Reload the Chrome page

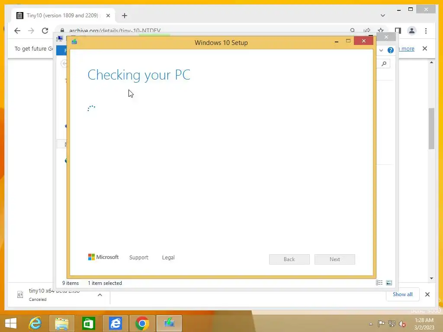(45, 31)
